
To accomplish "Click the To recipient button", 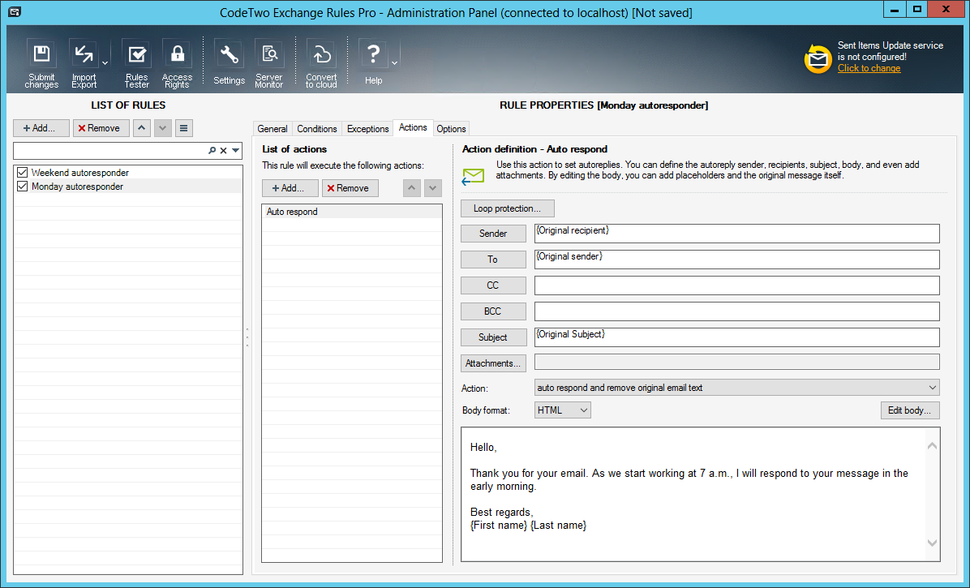I will [493, 259].
